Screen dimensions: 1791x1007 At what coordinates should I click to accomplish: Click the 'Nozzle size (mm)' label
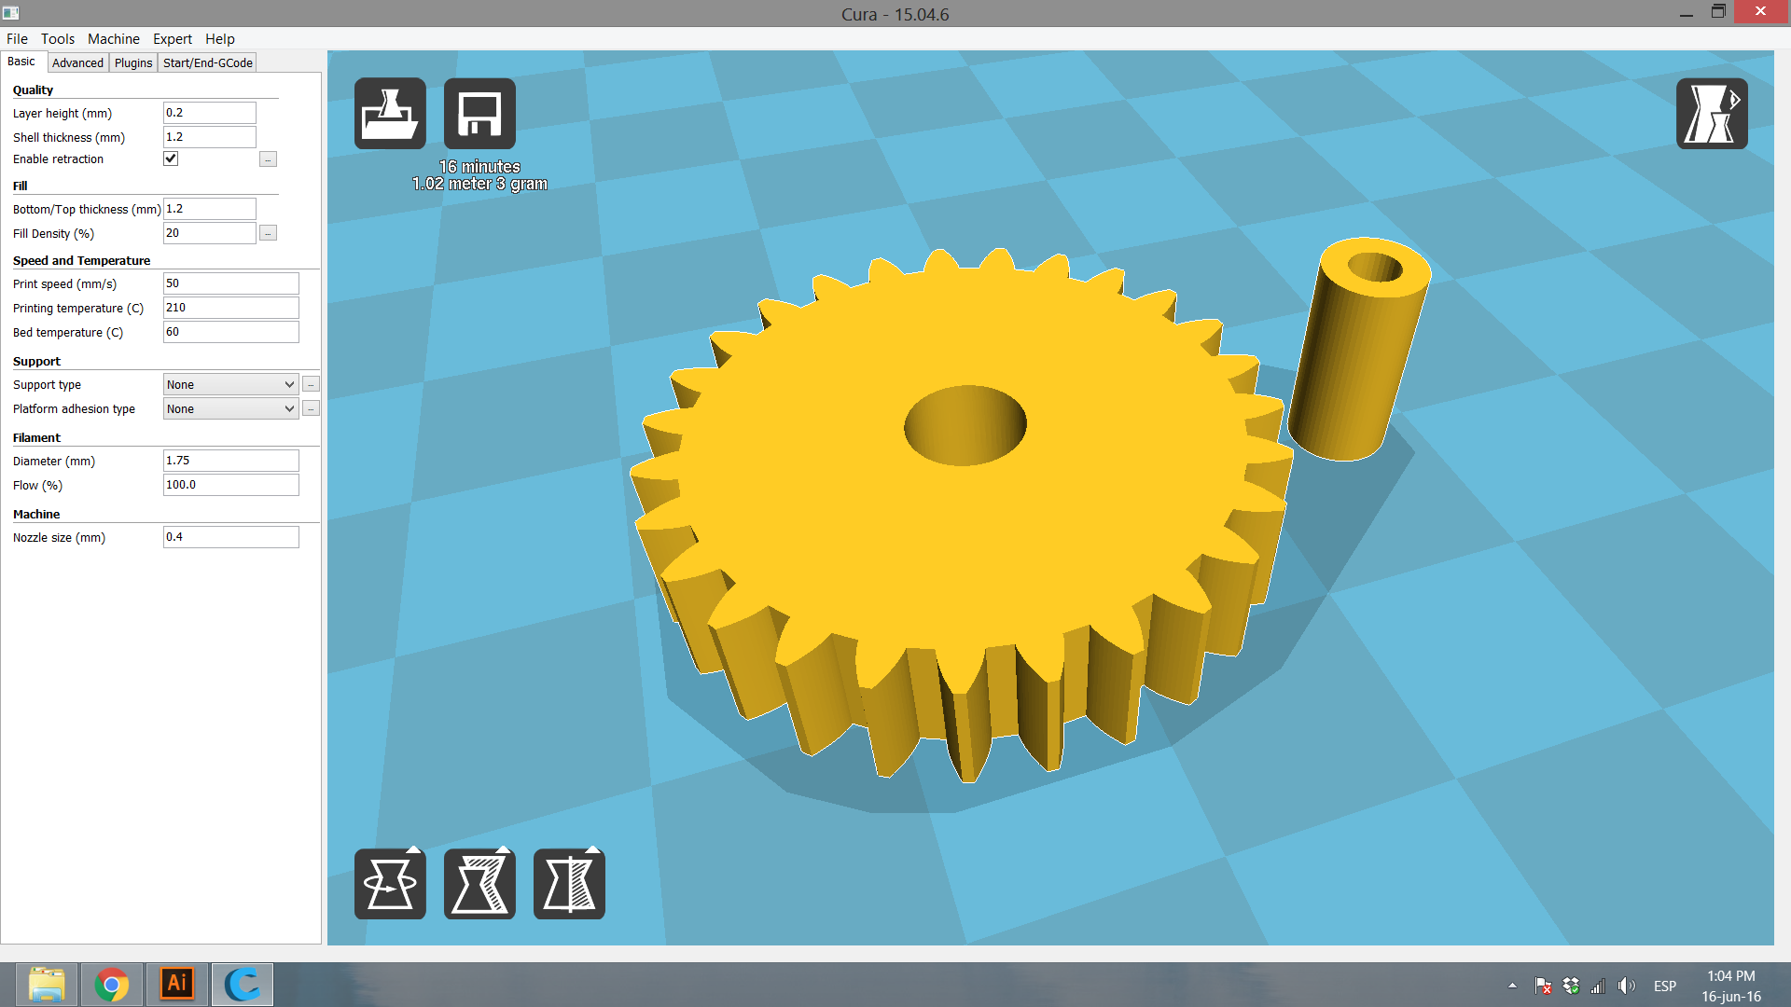point(59,538)
